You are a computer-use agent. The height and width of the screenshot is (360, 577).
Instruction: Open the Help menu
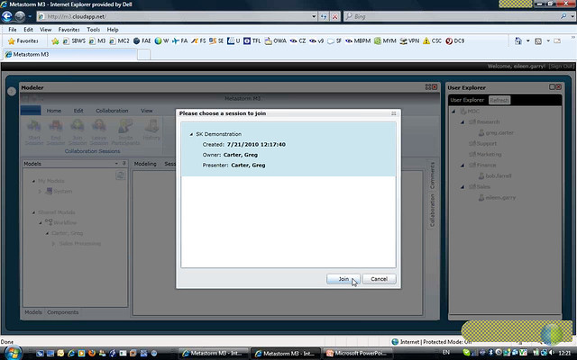(x=113, y=30)
